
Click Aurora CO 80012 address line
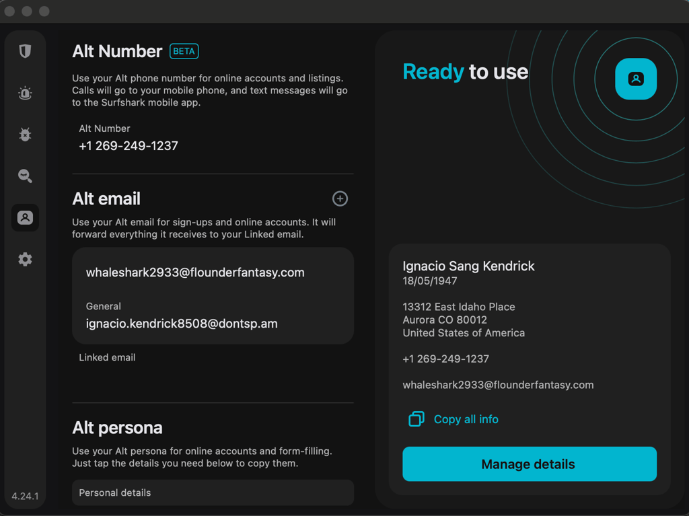pos(445,320)
